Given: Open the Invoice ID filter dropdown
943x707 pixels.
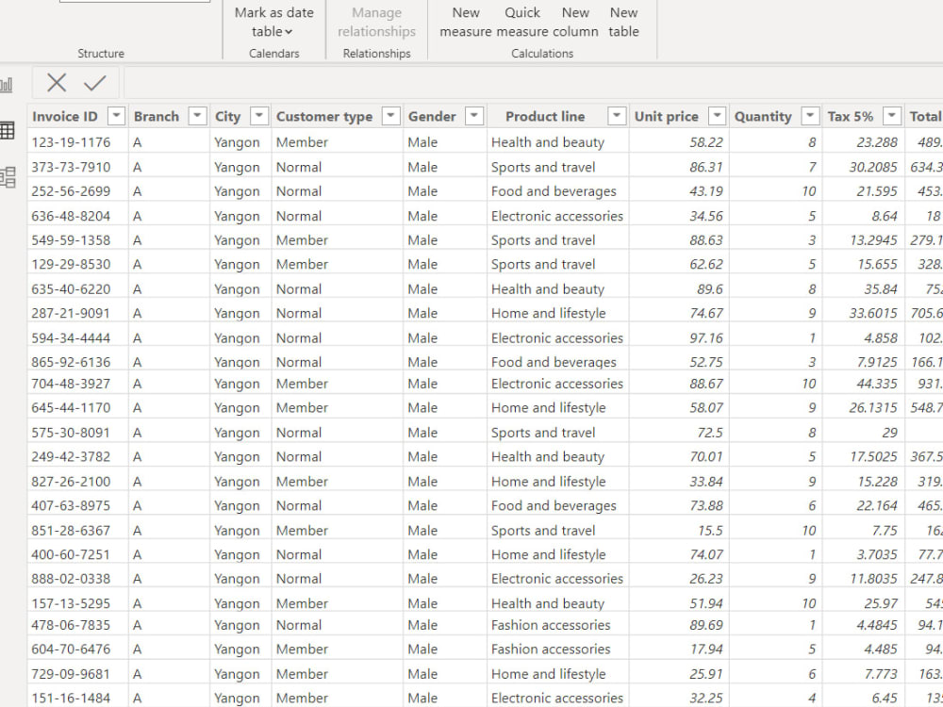Looking at the screenshot, I should [116, 115].
